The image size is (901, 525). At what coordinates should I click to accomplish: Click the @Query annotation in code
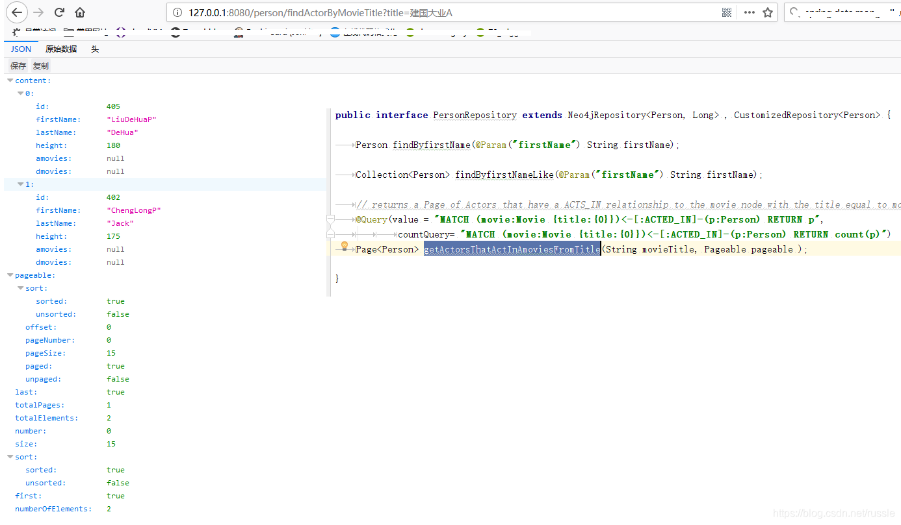[x=371, y=219]
